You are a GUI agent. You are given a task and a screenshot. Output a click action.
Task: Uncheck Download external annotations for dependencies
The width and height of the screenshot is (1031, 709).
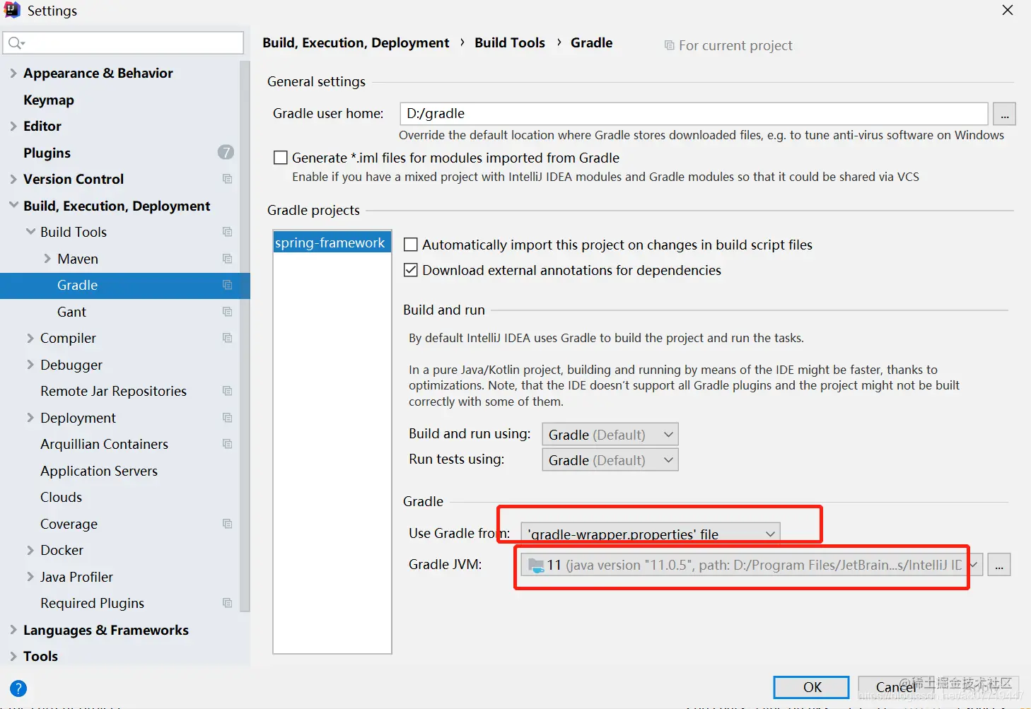pos(410,270)
